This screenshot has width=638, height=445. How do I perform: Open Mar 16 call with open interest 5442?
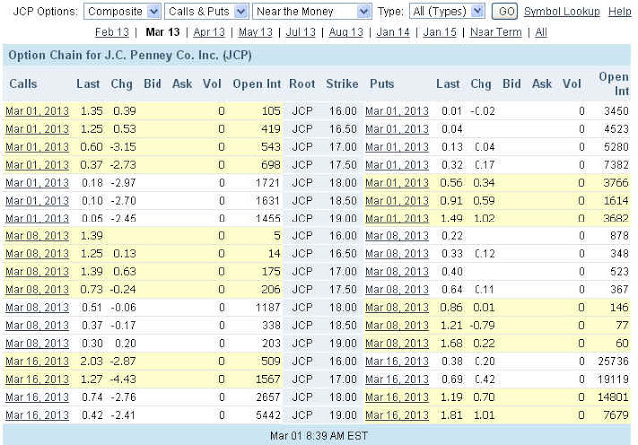coord(37,415)
